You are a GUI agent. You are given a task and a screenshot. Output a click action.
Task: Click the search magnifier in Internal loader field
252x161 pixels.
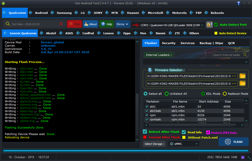pyautogui.click(x=245, y=55)
